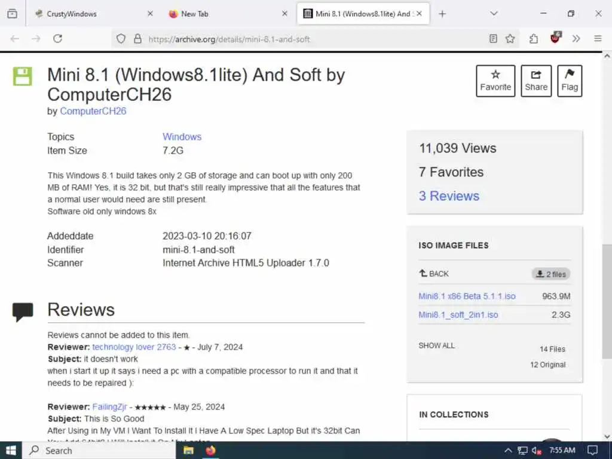The height and width of the screenshot is (459, 612).
Task: Close the CrustyWindows tab
Action: tap(150, 14)
